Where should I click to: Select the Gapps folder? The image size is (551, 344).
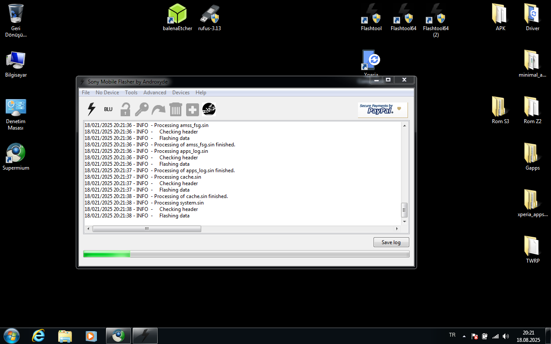(x=533, y=157)
